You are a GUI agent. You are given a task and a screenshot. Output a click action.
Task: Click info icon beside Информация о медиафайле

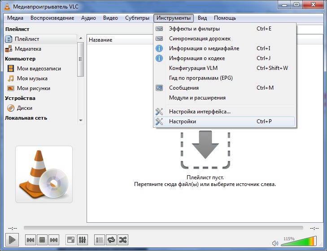pos(159,48)
